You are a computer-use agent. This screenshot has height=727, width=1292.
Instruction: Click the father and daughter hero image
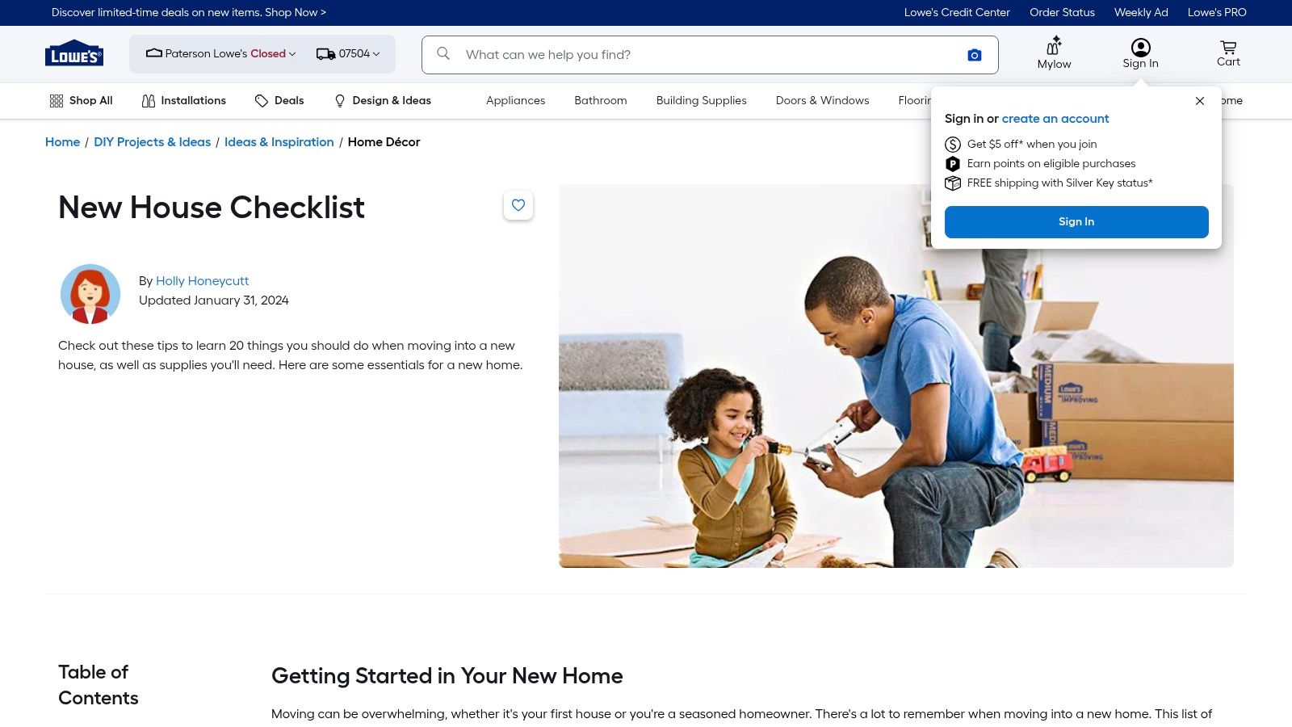pos(807,404)
